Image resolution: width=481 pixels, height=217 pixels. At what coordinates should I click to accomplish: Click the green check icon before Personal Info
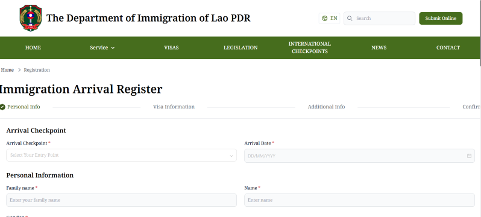[x=2, y=107]
